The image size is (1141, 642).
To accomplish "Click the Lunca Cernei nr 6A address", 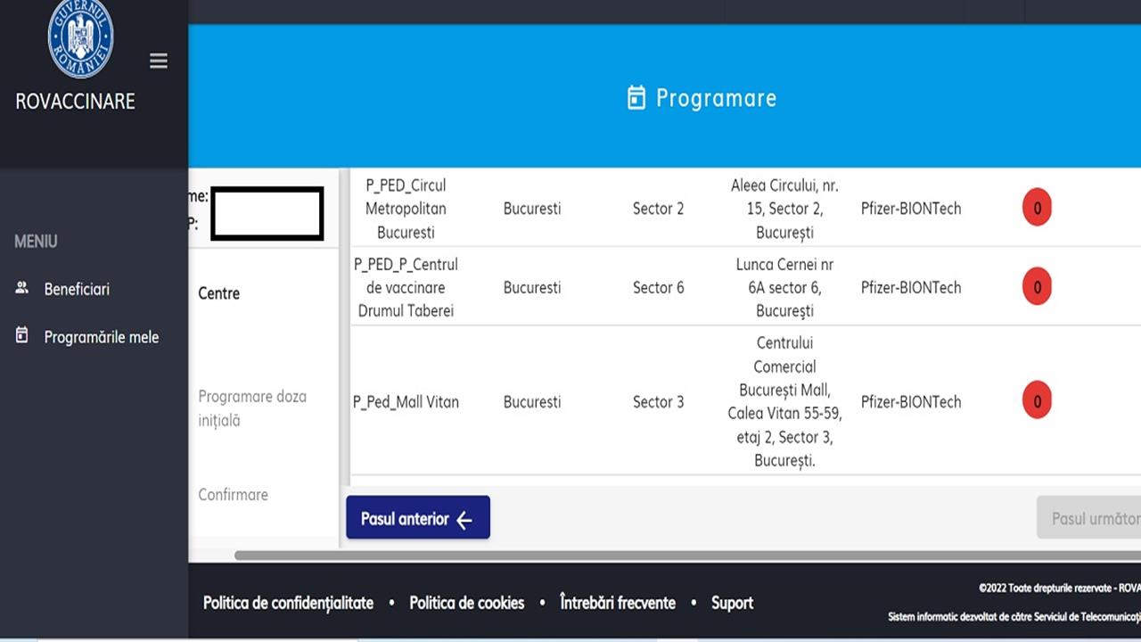I will tap(784, 288).
